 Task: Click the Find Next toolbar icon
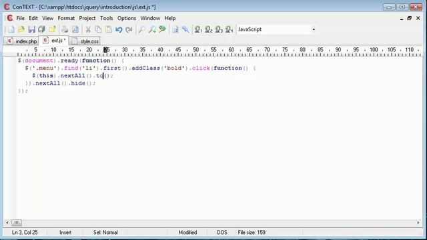152,29
